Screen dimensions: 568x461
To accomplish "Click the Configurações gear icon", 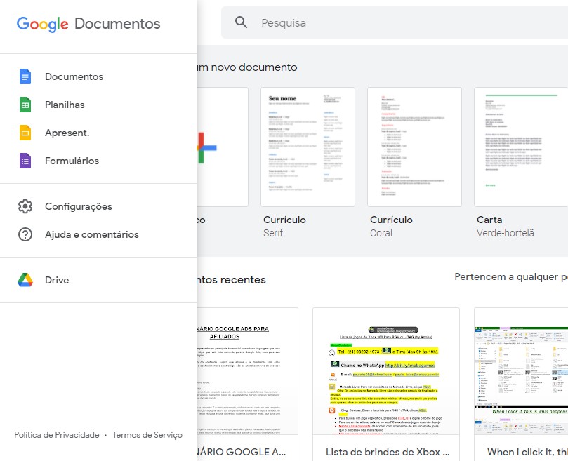I will [x=25, y=206].
